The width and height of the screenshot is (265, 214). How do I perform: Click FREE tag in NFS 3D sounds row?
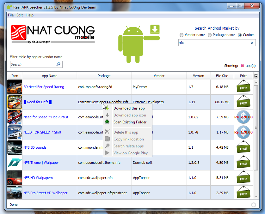tap(243, 147)
